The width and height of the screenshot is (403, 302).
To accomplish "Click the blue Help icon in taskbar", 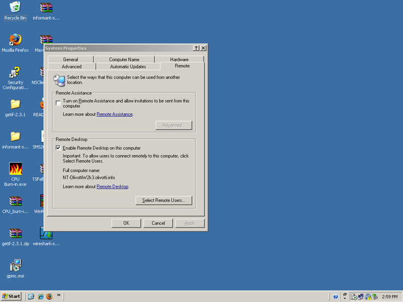I will point(335,296).
